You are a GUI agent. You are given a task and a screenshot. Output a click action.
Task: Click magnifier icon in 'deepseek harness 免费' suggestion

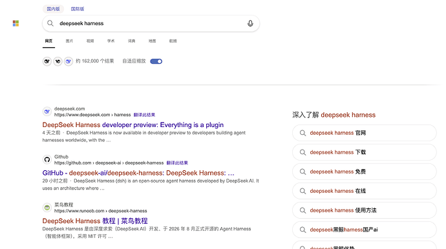click(303, 172)
